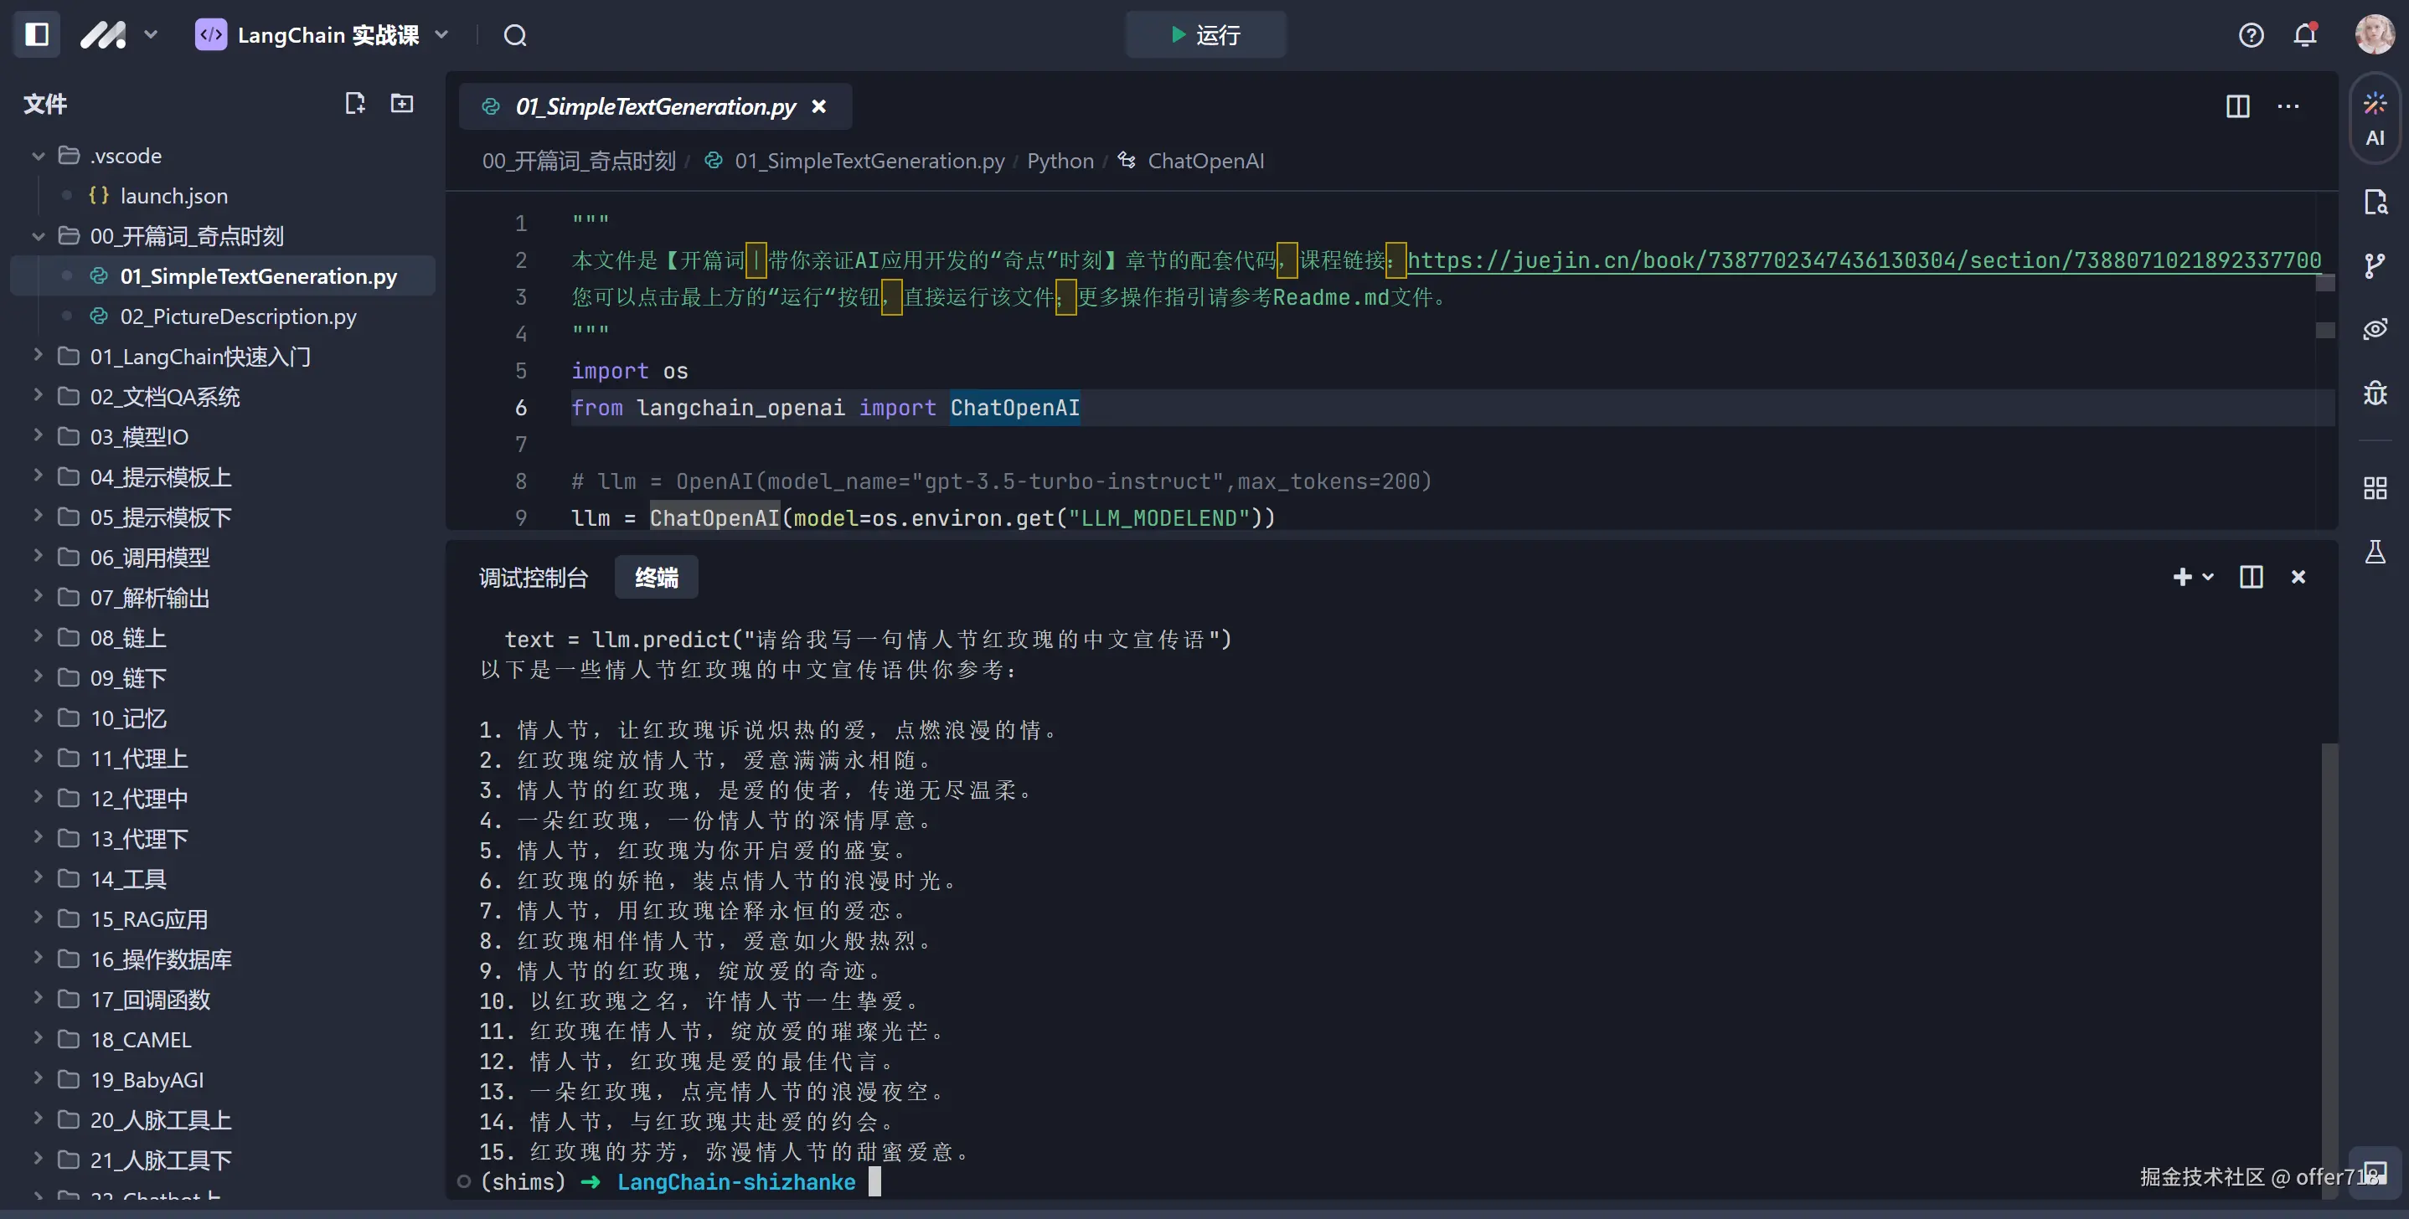The width and height of the screenshot is (2409, 1219).
Task: Toggle the split editor layout
Action: (x=2238, y=106)
